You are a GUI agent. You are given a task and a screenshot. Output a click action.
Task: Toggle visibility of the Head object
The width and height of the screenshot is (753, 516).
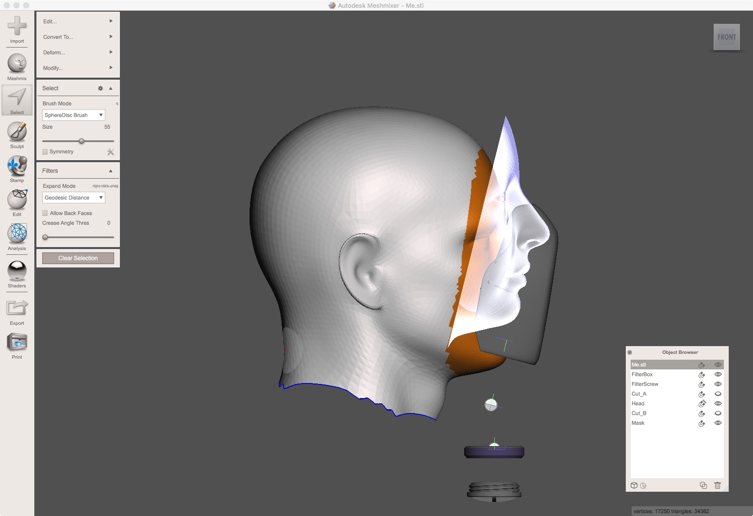(x=718, y=404)
